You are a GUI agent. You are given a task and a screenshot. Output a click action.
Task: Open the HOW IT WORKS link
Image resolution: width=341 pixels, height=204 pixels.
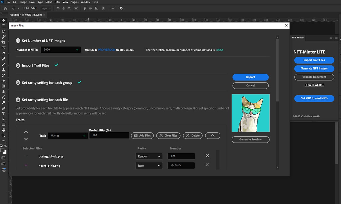point(314,85)
